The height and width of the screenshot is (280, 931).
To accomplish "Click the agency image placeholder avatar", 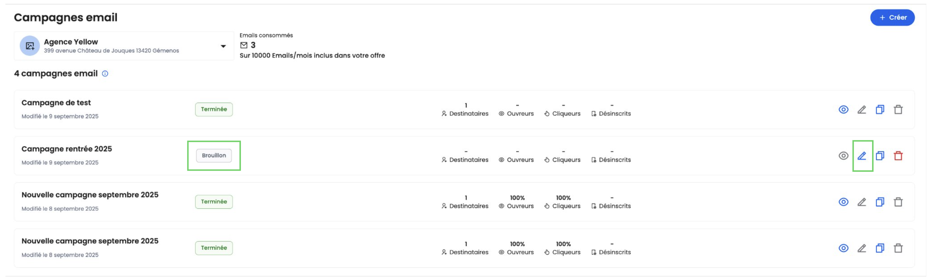I will (30, 46).
